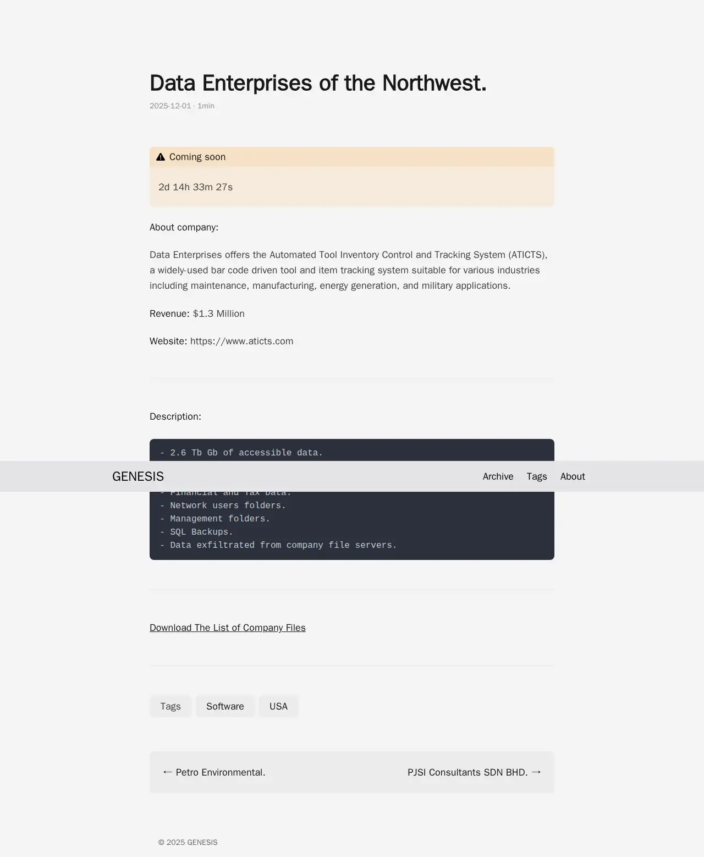This screenshot has height=857, width=704.
Task: Click the © 2025 GENESIS footer text
Action: [x=188, y=842]
